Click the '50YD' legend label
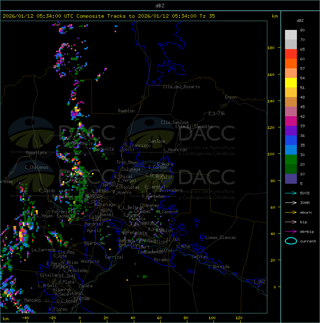320x323 pixels. 305,193
